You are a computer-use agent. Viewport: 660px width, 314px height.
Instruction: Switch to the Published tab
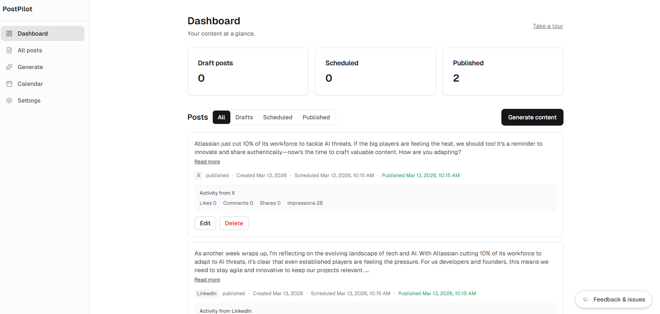click(316, 117)
